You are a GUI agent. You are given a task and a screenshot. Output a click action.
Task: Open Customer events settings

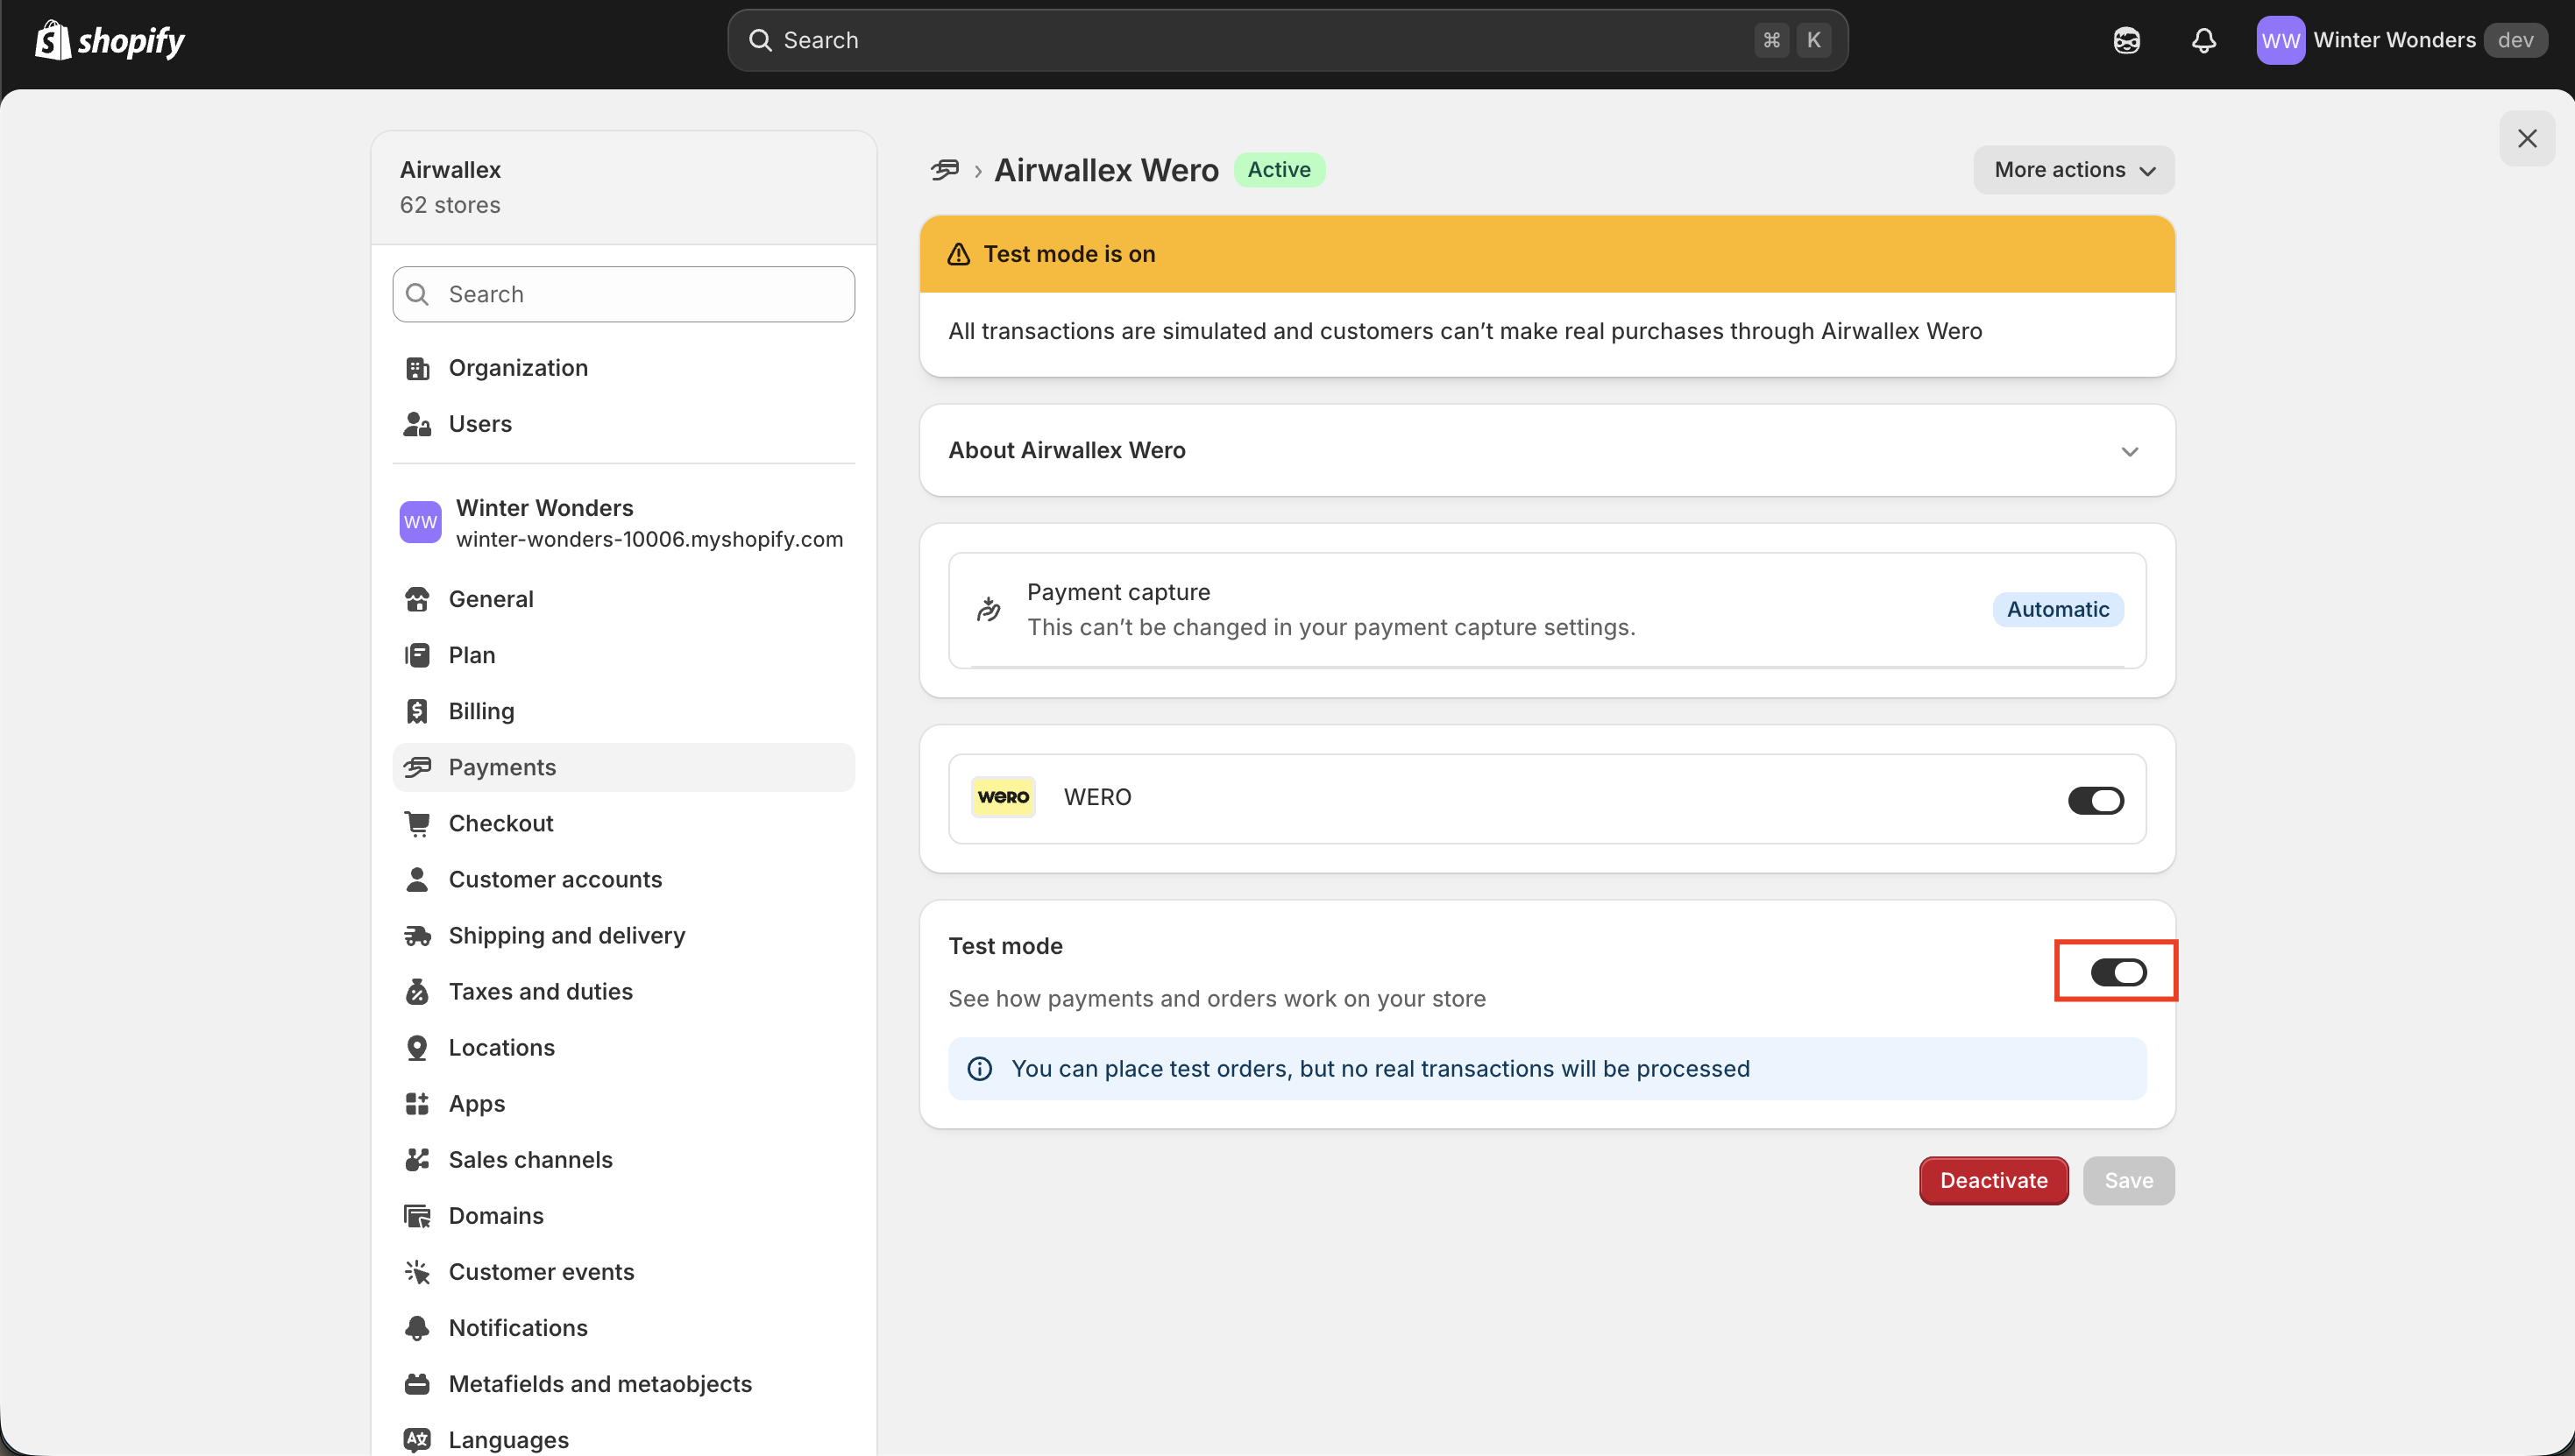click(x=624, y=1271)
